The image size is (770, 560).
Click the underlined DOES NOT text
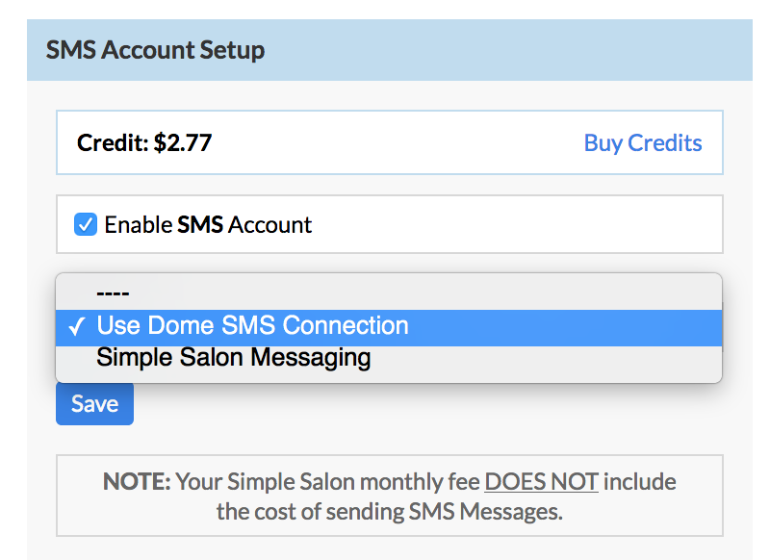(x=541, y=481)
